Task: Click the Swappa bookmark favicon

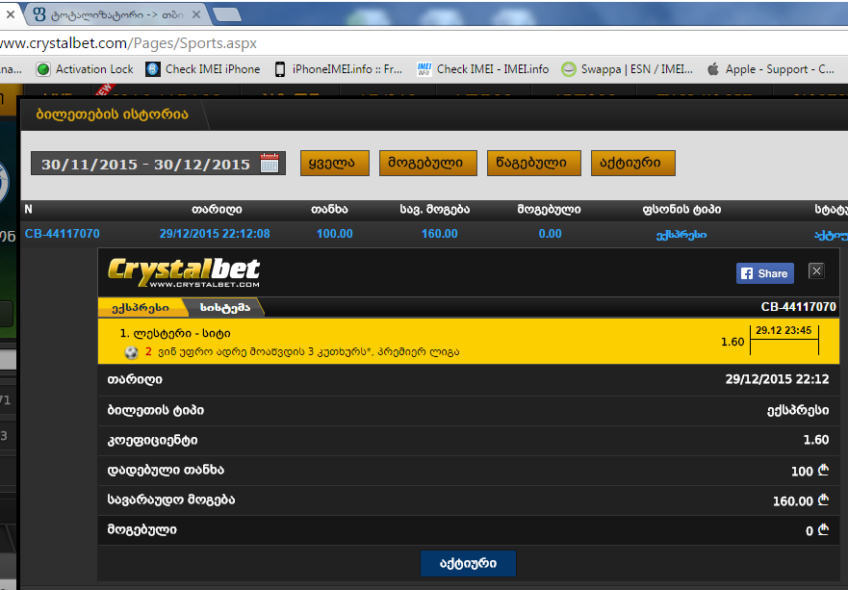Action: coord(569,69)
